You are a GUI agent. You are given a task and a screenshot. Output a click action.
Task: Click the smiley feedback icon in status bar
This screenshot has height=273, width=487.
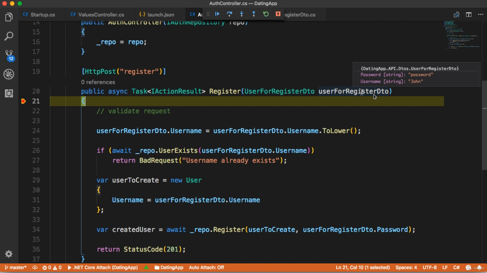point(468,268)
